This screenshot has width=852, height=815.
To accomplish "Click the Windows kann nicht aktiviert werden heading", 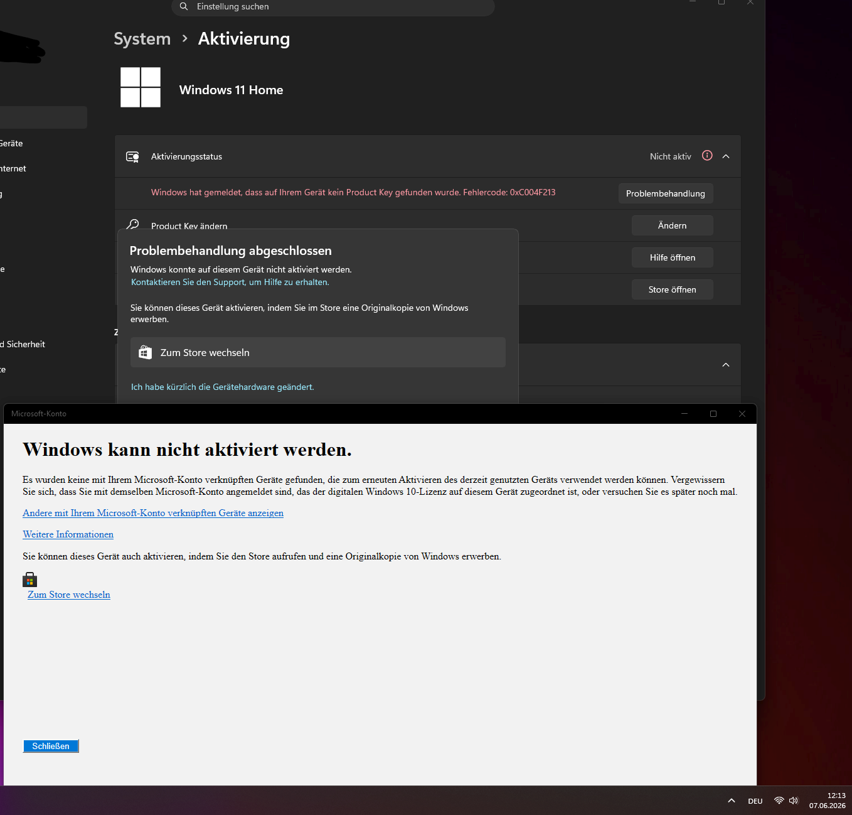I will pos(188,450).
